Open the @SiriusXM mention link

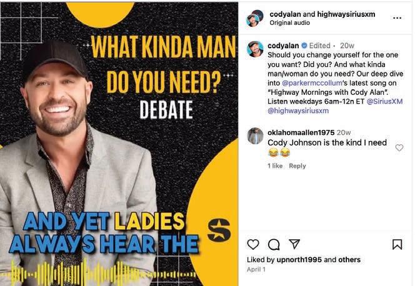(x=384, y=102)
